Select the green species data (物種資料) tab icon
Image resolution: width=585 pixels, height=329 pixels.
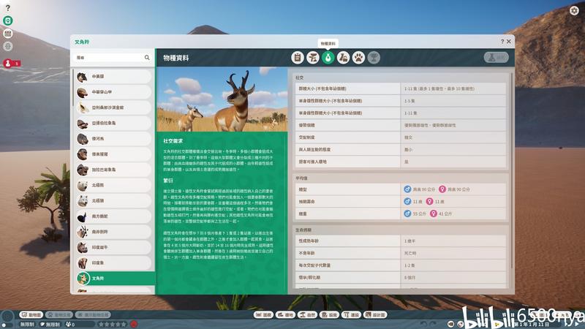pyautogui.click(x=328, y=58)
